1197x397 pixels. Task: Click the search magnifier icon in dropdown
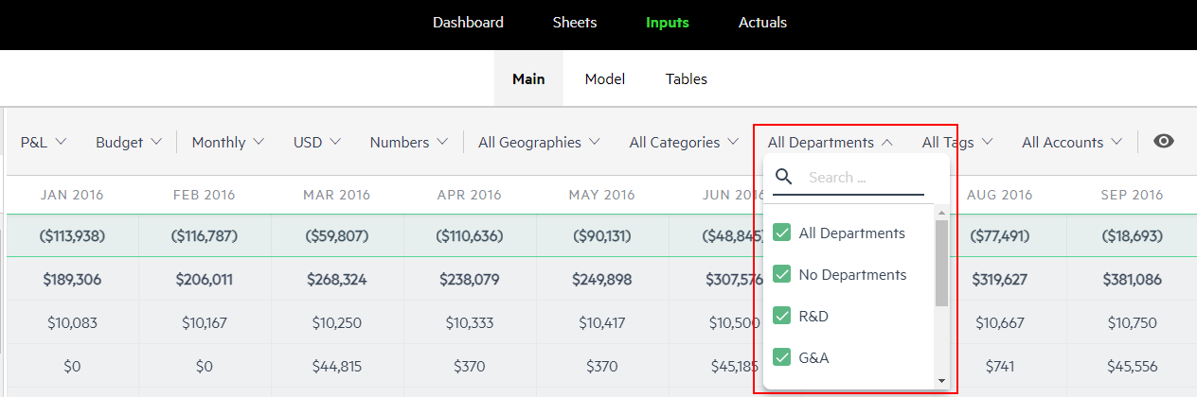coord(784,177)
